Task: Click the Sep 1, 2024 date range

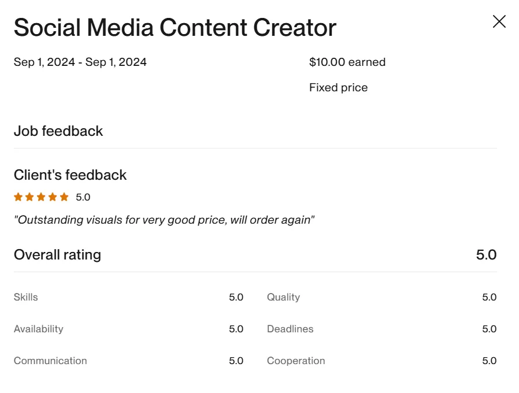Action: click(80, 62)
